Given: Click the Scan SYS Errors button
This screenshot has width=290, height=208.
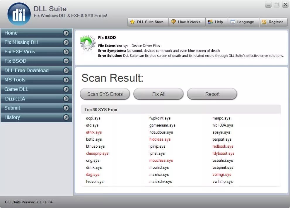Looking at the screenshot, I should [105, 94].
